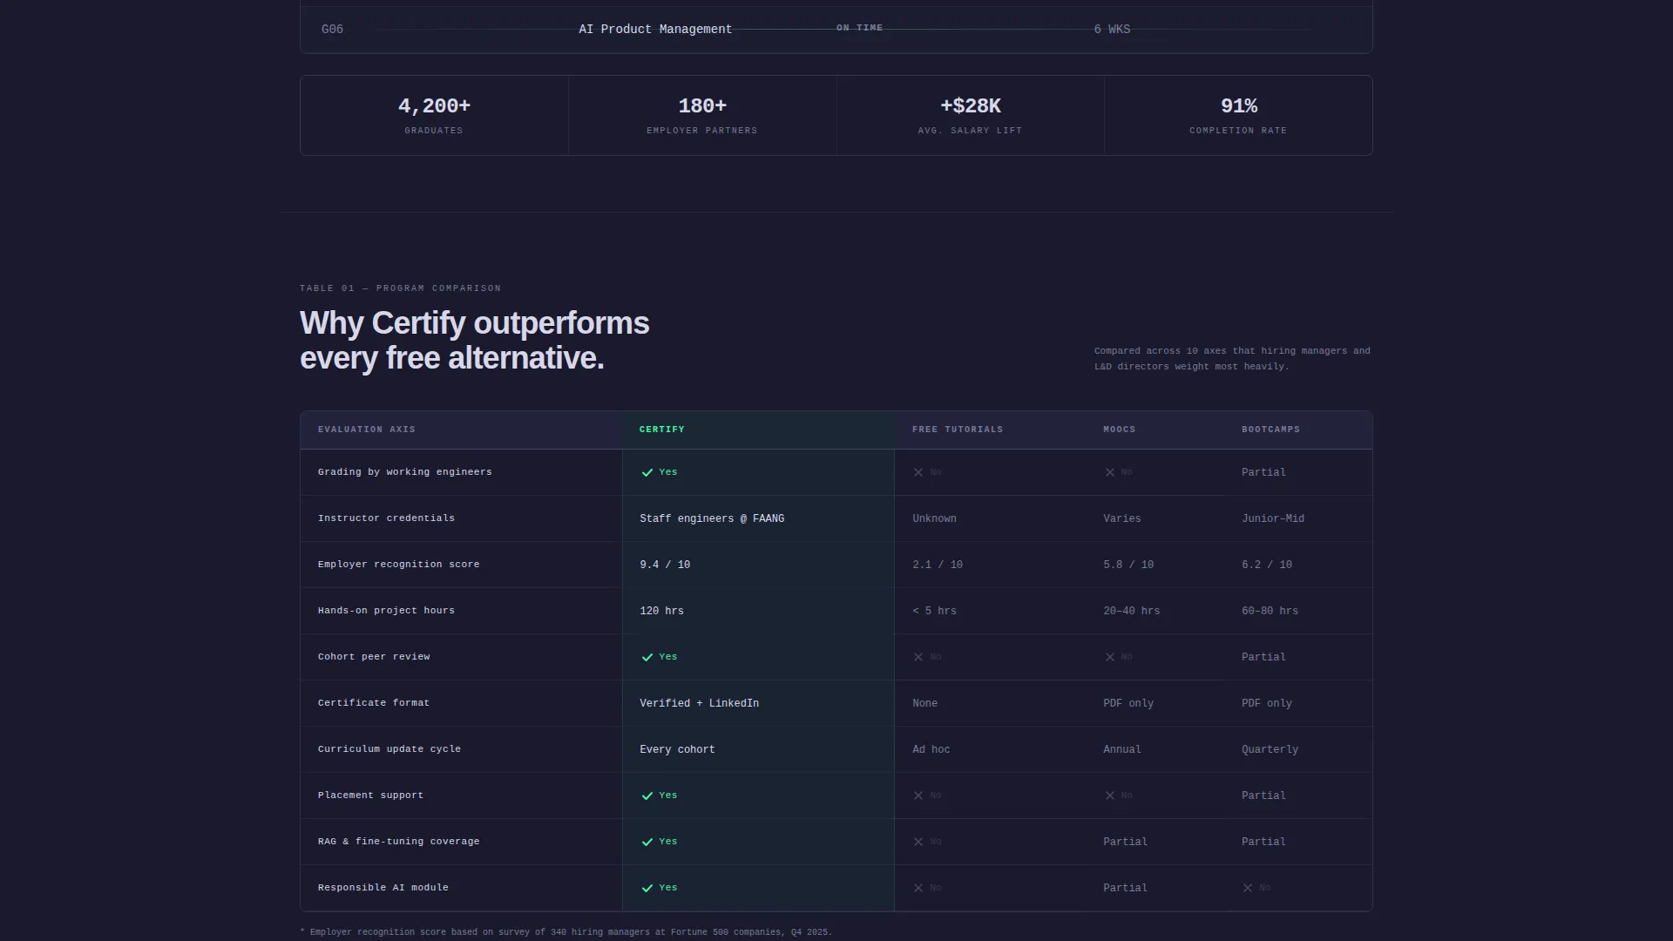This screenshot has width=1673, height=941.
Task: Click the Placement support row label
Action: point(370,795)
